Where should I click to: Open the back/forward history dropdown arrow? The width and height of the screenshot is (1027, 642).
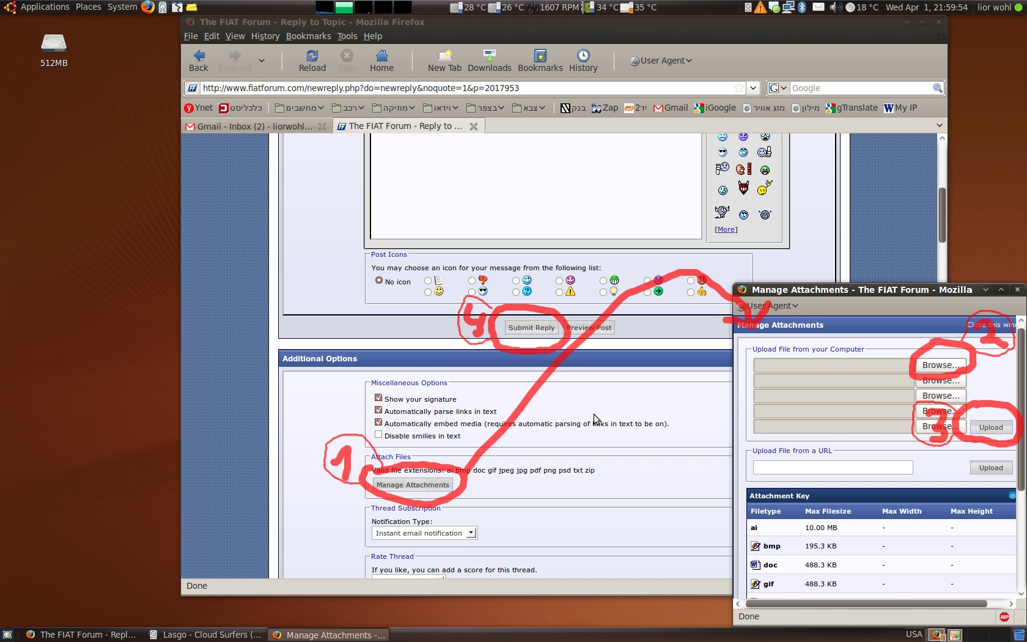[262, 61]
